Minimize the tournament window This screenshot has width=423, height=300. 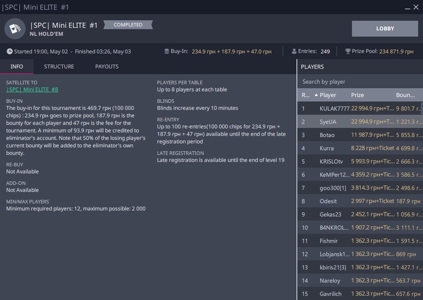pyautogui.click(x=408, y=8)
